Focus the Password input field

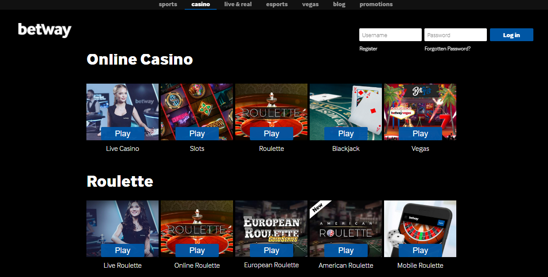(455, 35)
